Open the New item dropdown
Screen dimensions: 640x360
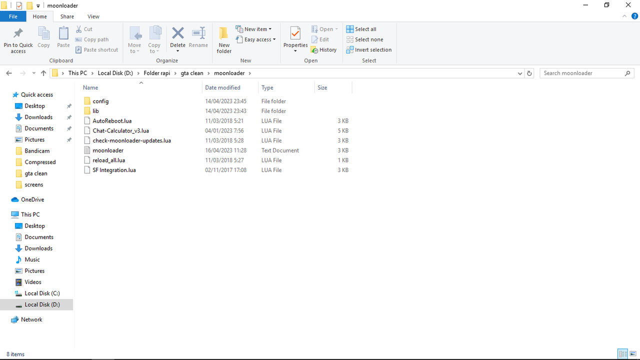[253, 29]
